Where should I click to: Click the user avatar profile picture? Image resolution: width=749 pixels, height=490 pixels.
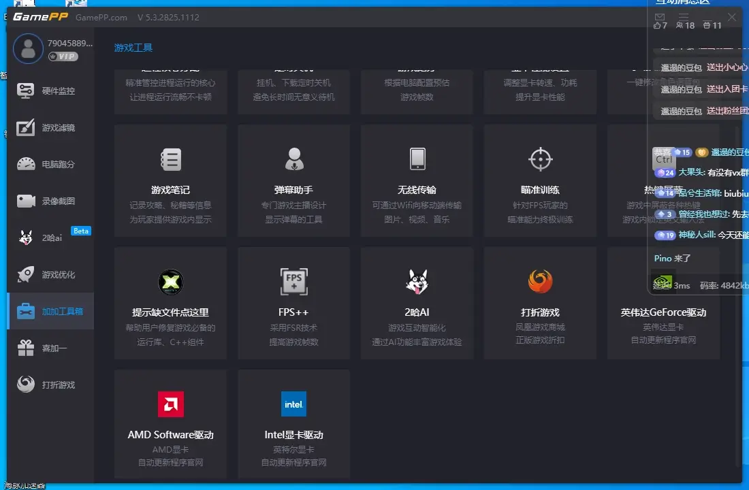(x=28, y=48)
